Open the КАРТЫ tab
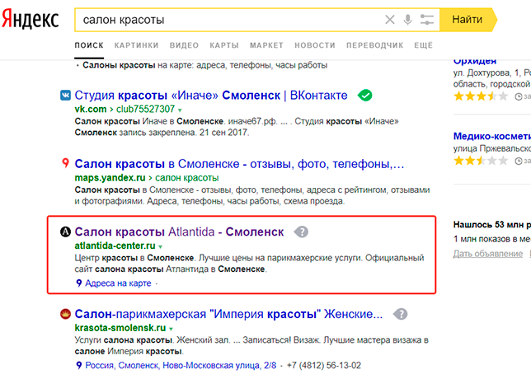531x379 pixels. pyautogui.click(x=224, y=45)
